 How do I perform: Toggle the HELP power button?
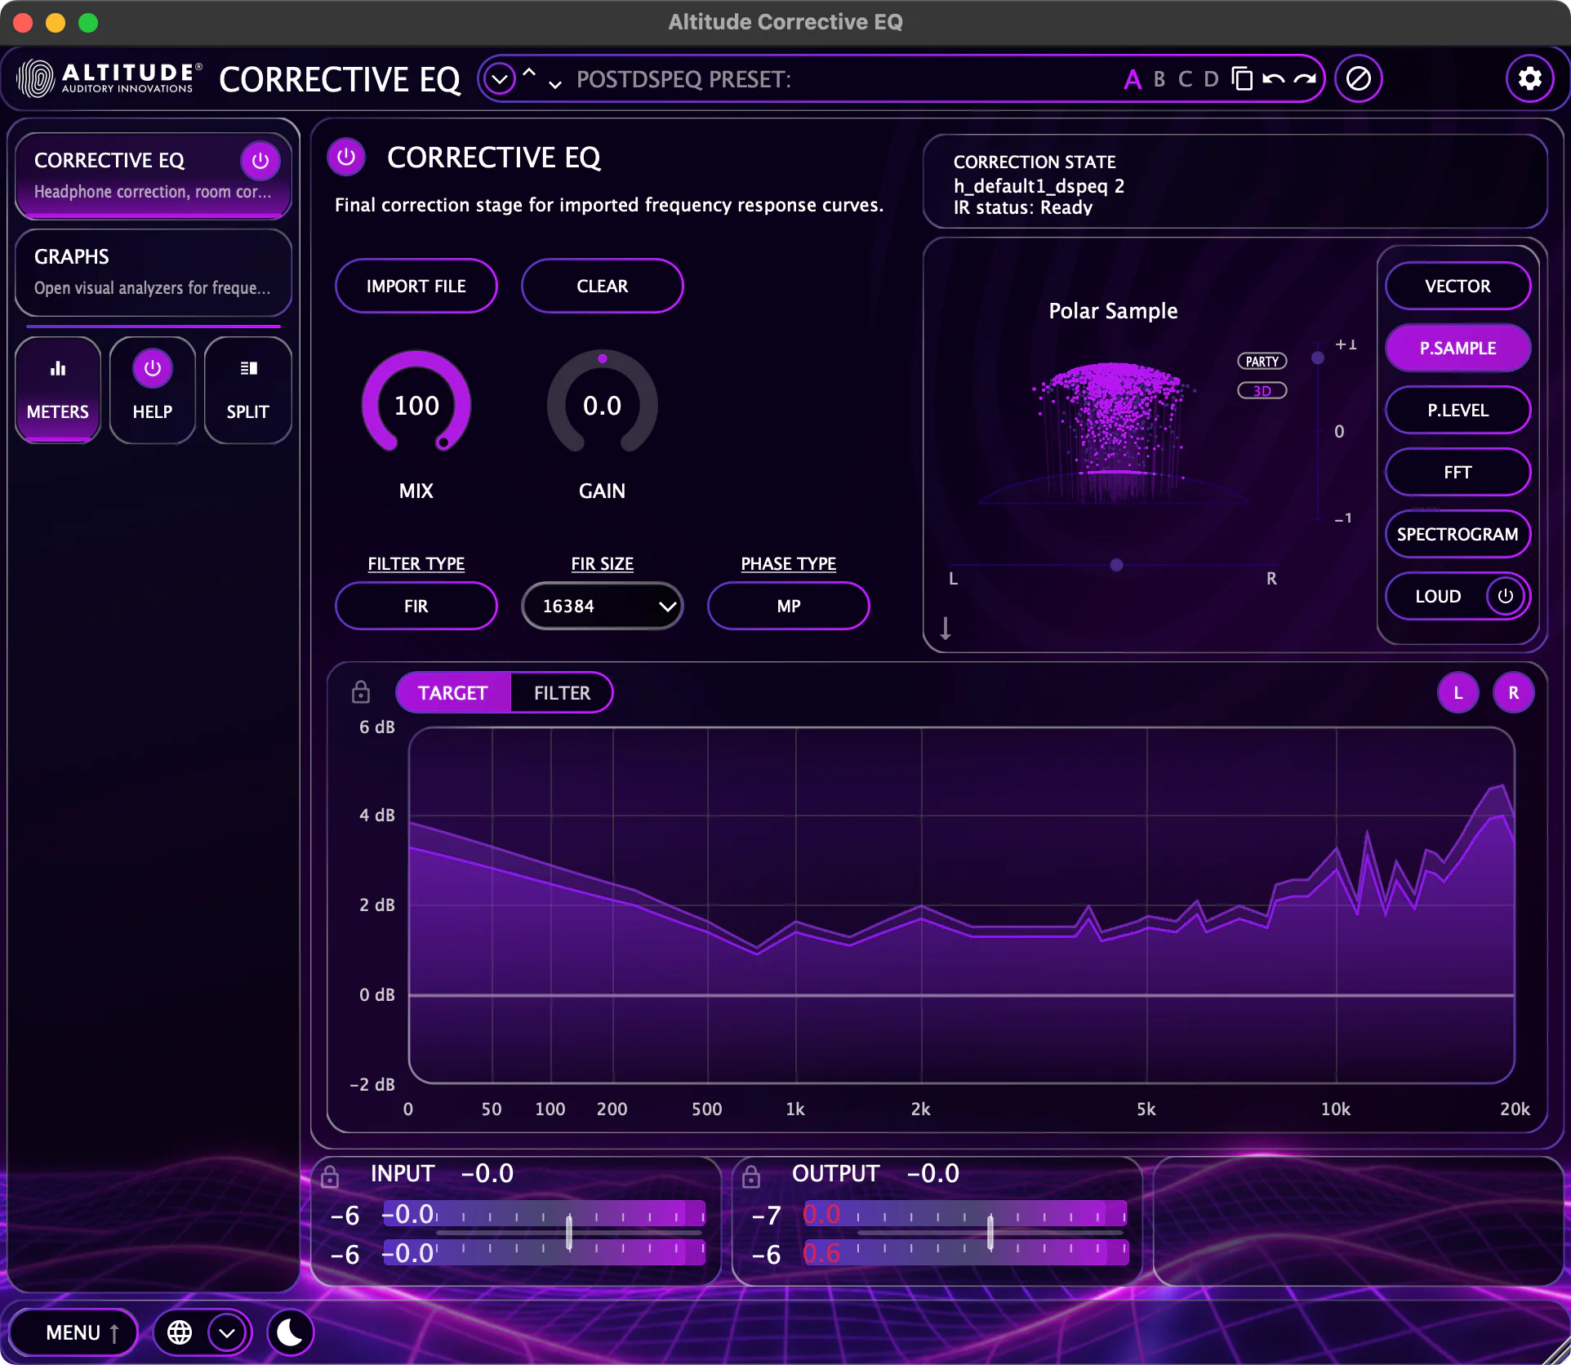[x=153, y=369]
